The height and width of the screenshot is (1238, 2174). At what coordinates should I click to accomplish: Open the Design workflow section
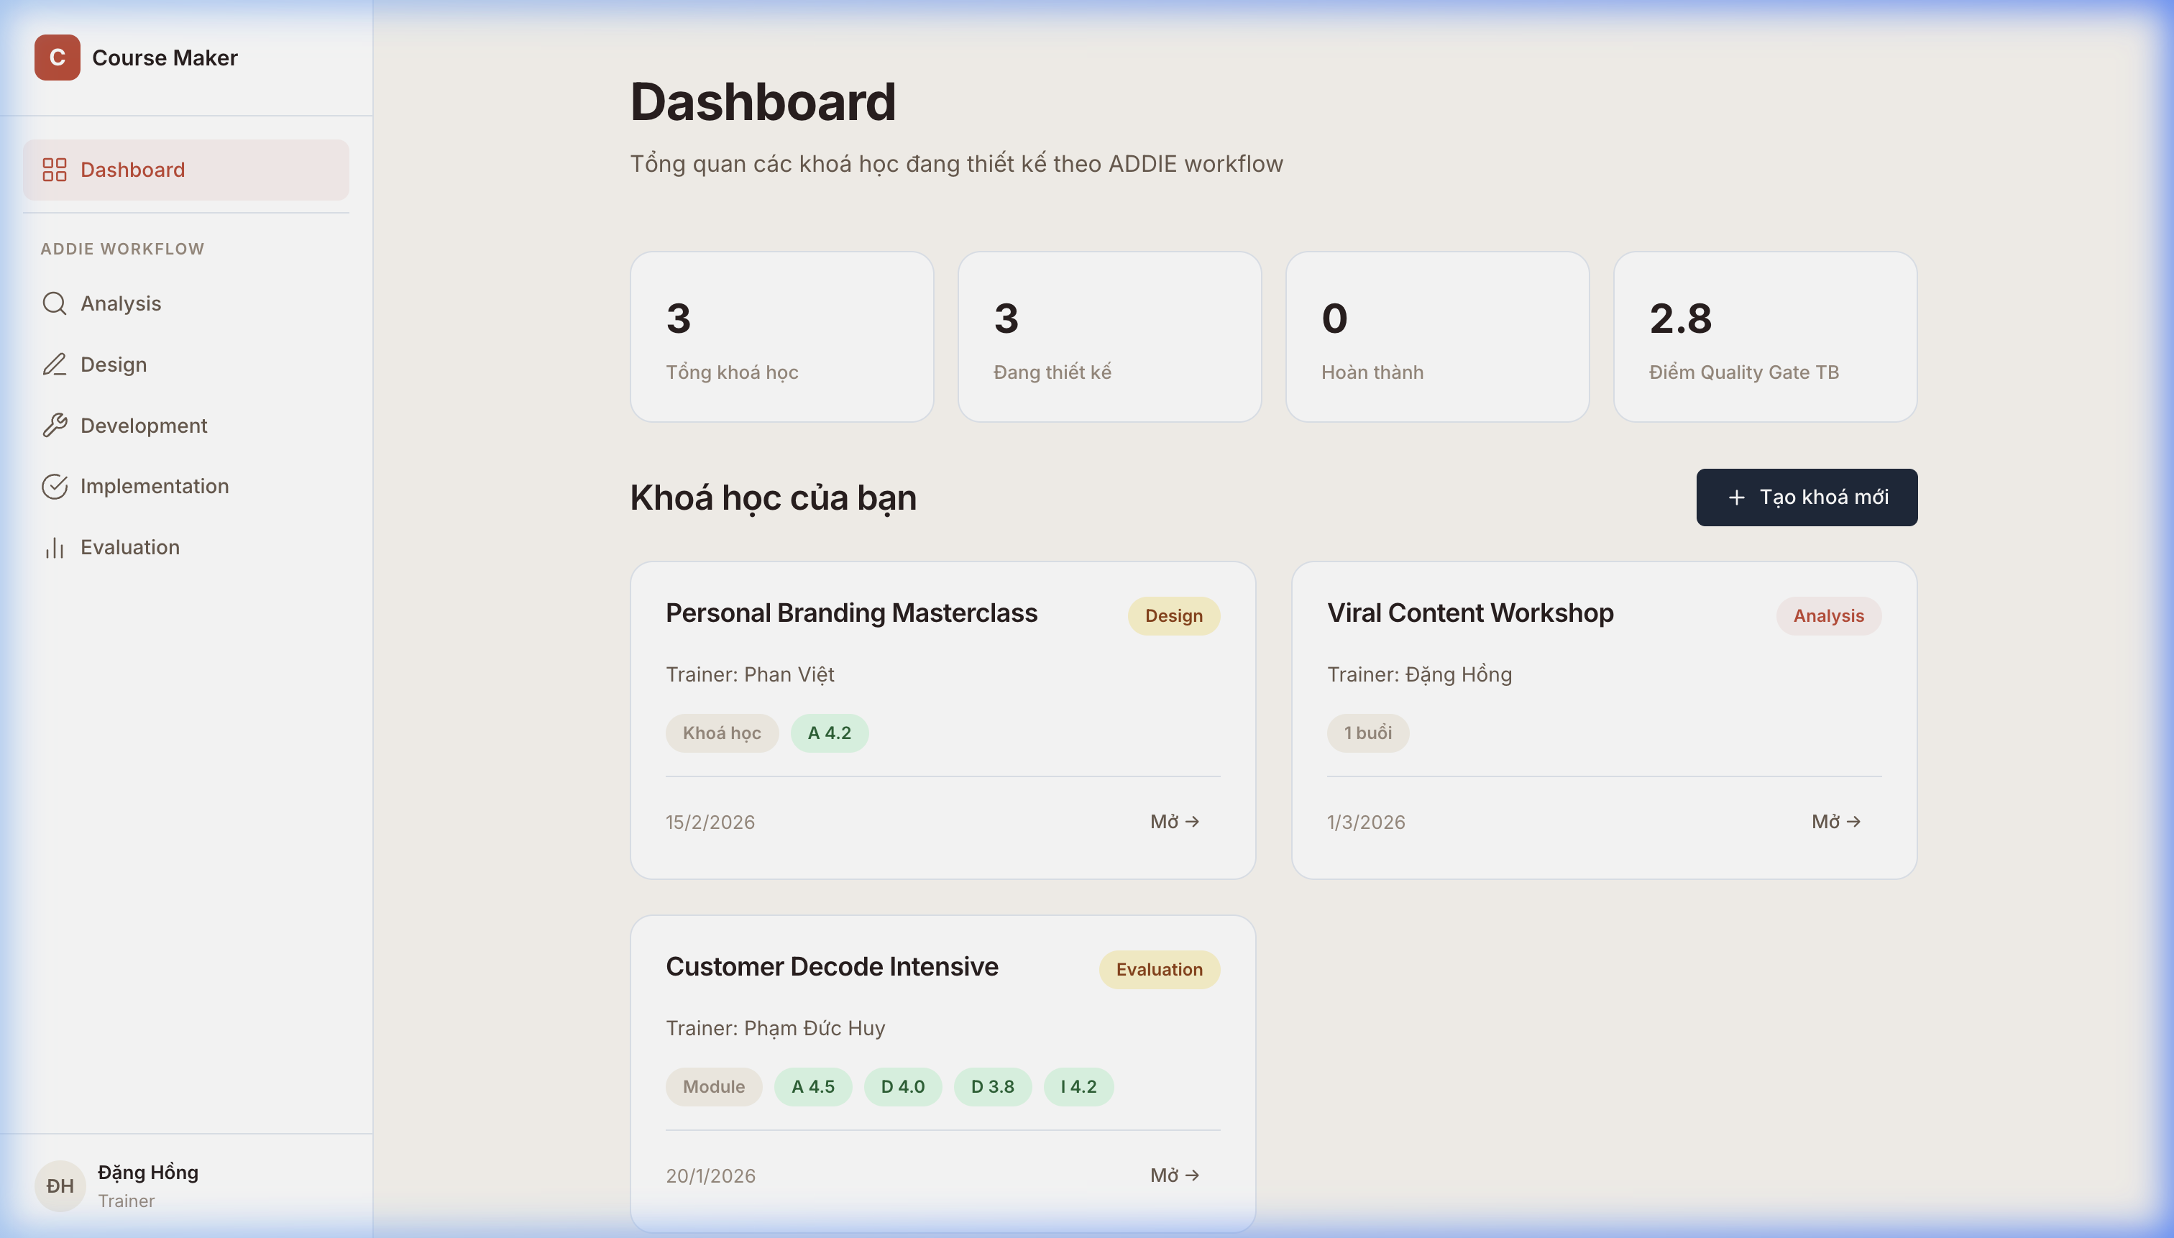(186, 364)
